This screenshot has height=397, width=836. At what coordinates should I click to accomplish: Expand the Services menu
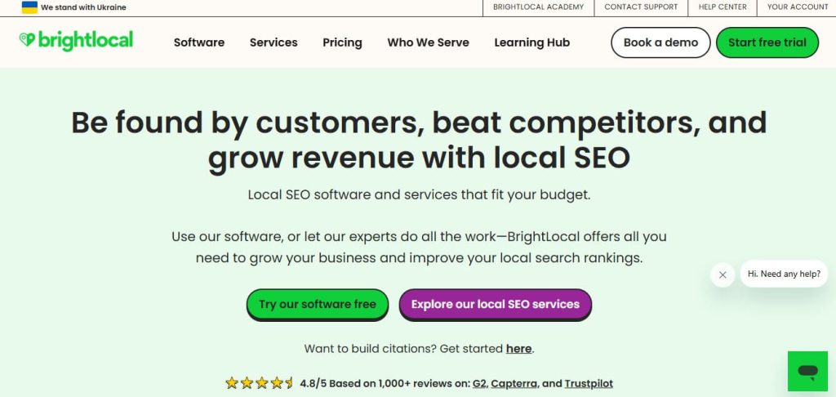point(273,42)
